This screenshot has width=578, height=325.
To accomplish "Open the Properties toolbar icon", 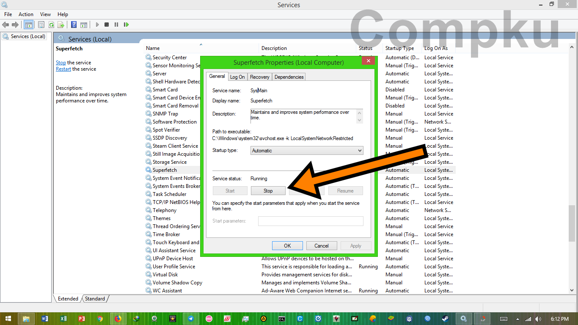I will pos(41,25).
